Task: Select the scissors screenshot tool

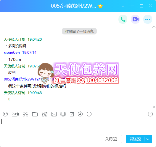Action: click(x=25, y=114)
